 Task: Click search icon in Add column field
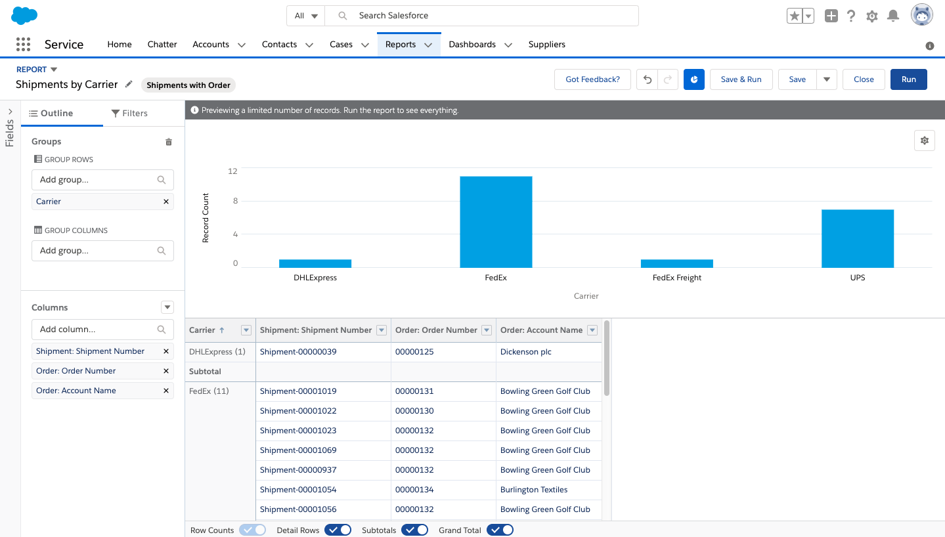162,330
